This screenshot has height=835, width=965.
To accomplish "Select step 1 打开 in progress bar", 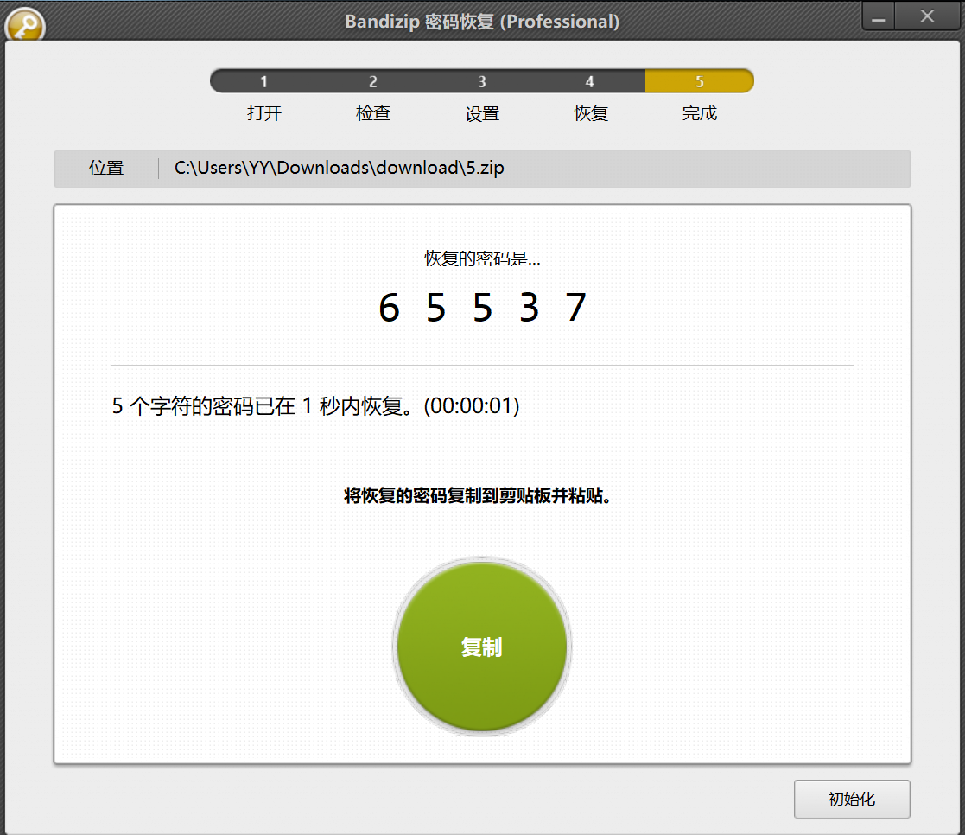I will [264, 81].
